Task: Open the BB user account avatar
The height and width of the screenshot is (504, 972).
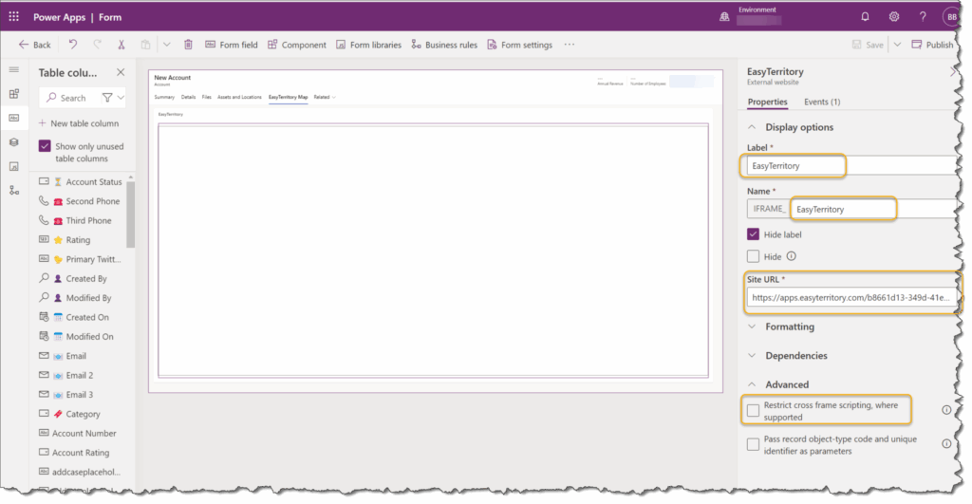Action: coord(951,17)
